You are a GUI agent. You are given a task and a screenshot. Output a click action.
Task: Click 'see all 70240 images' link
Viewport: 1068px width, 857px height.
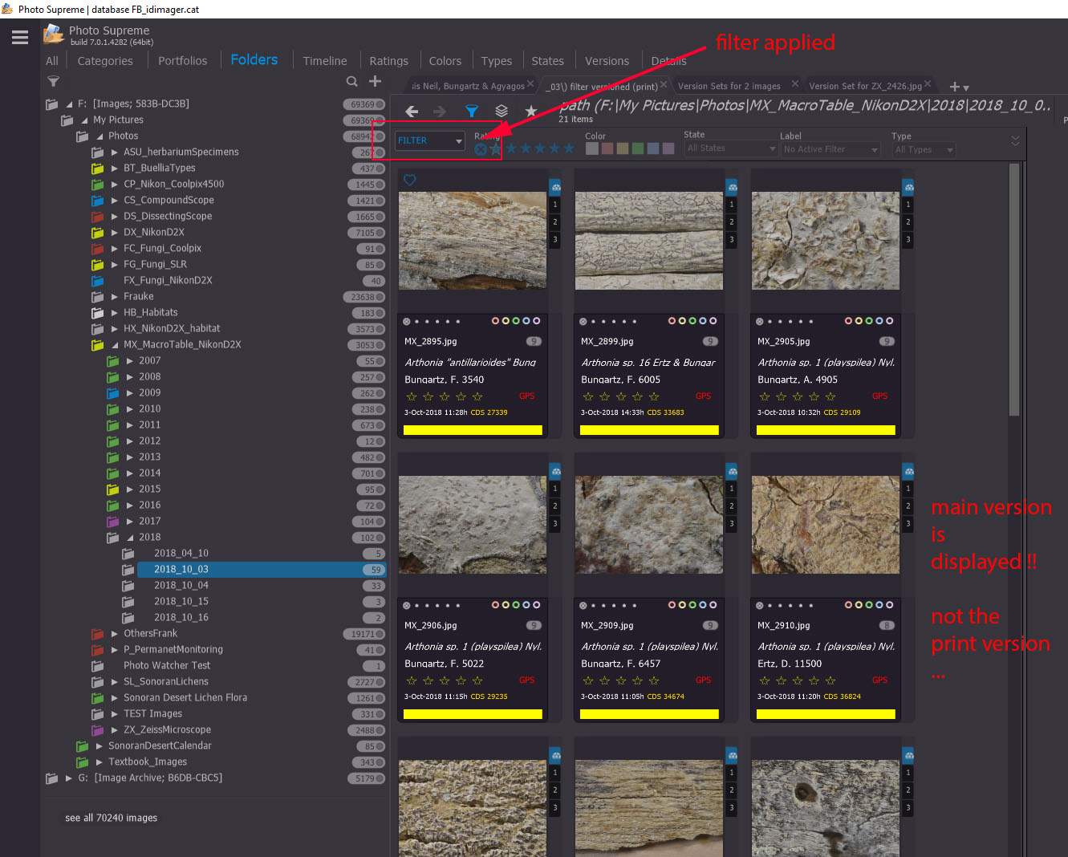pos(112,818)
